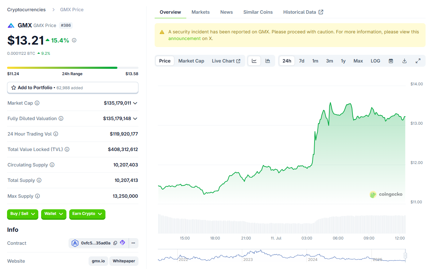Select the 1y time range
The width and height of the screenshot is (427, 269).
tap(343, 61)
